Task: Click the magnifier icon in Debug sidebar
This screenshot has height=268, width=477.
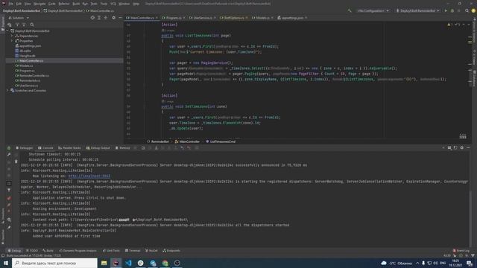Action: click(9, 220)
